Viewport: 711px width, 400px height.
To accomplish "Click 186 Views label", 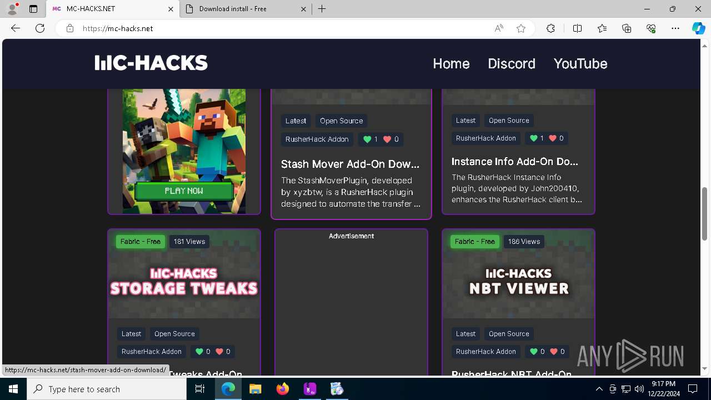I will click(x=524, y=242).
